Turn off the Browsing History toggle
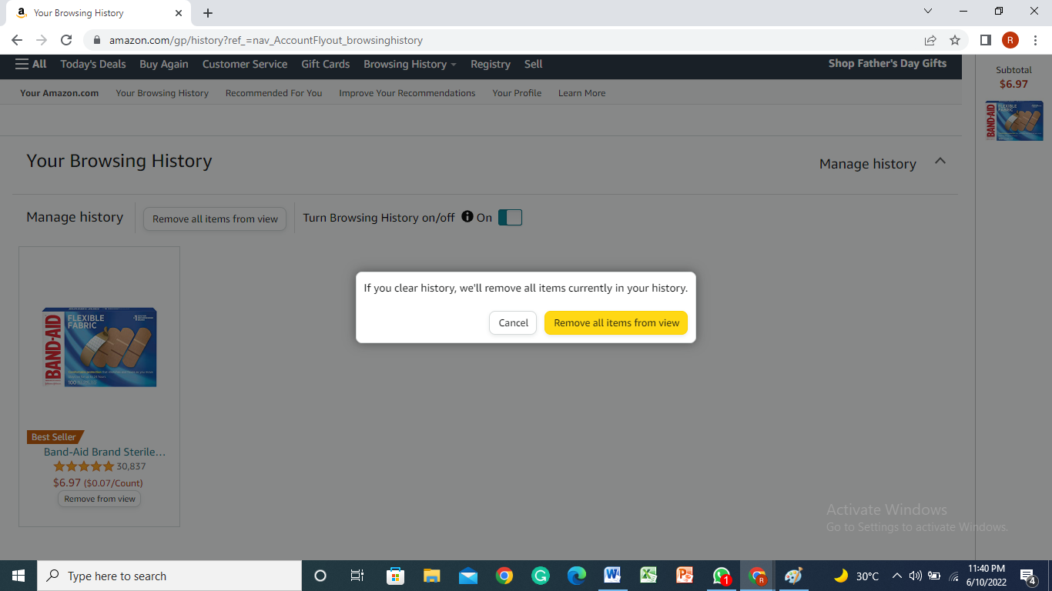Image resolution: width=1052 pixels, height=591 pixels. (510, 218)
